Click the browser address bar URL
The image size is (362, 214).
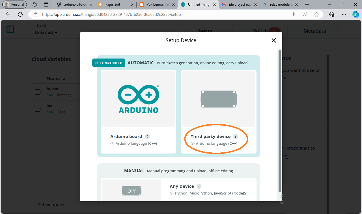[111, 14]
